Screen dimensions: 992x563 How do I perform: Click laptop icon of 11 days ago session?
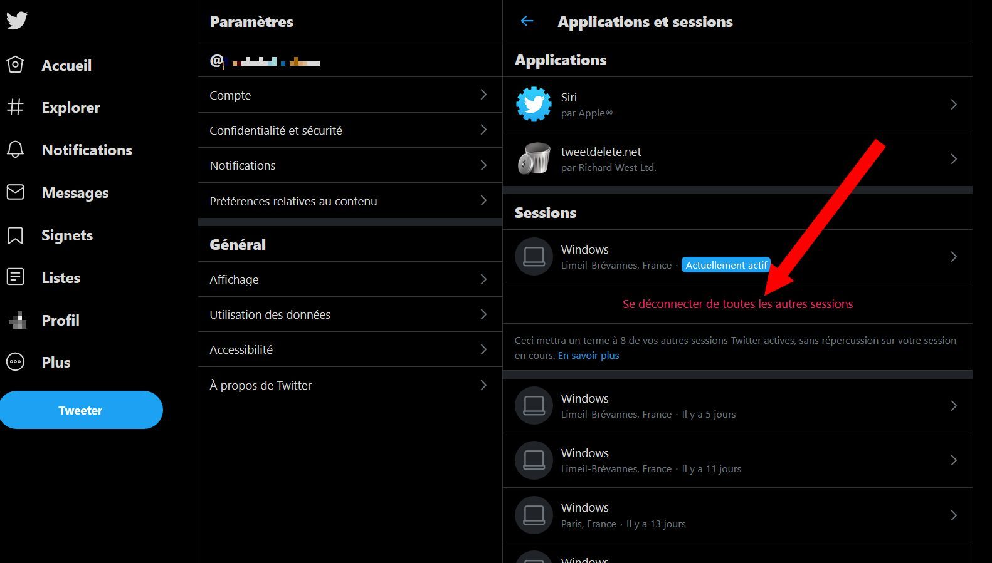coord(534,460)
